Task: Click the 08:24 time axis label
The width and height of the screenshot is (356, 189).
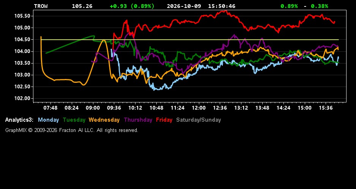Action: click(x=71, y=108)
